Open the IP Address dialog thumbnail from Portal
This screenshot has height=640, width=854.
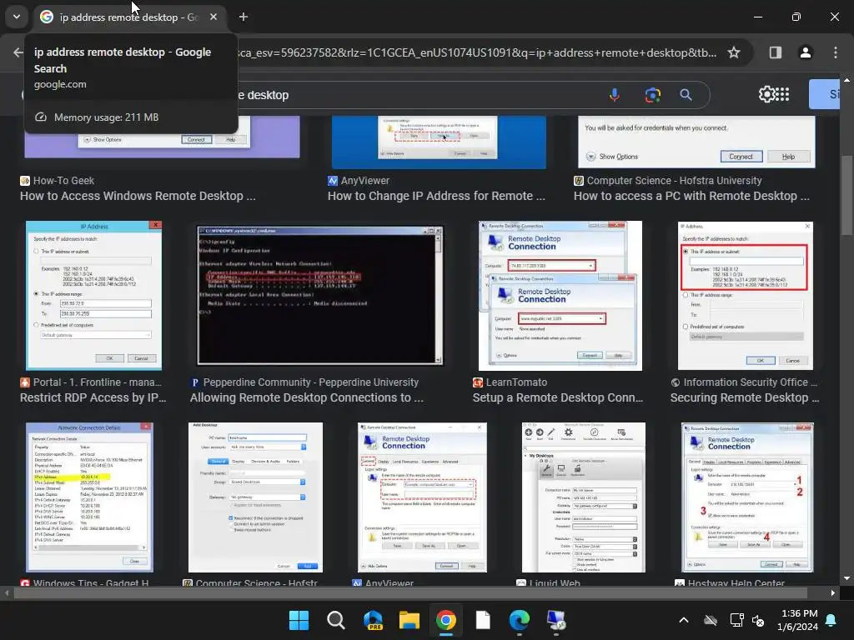tap(93, 296)
